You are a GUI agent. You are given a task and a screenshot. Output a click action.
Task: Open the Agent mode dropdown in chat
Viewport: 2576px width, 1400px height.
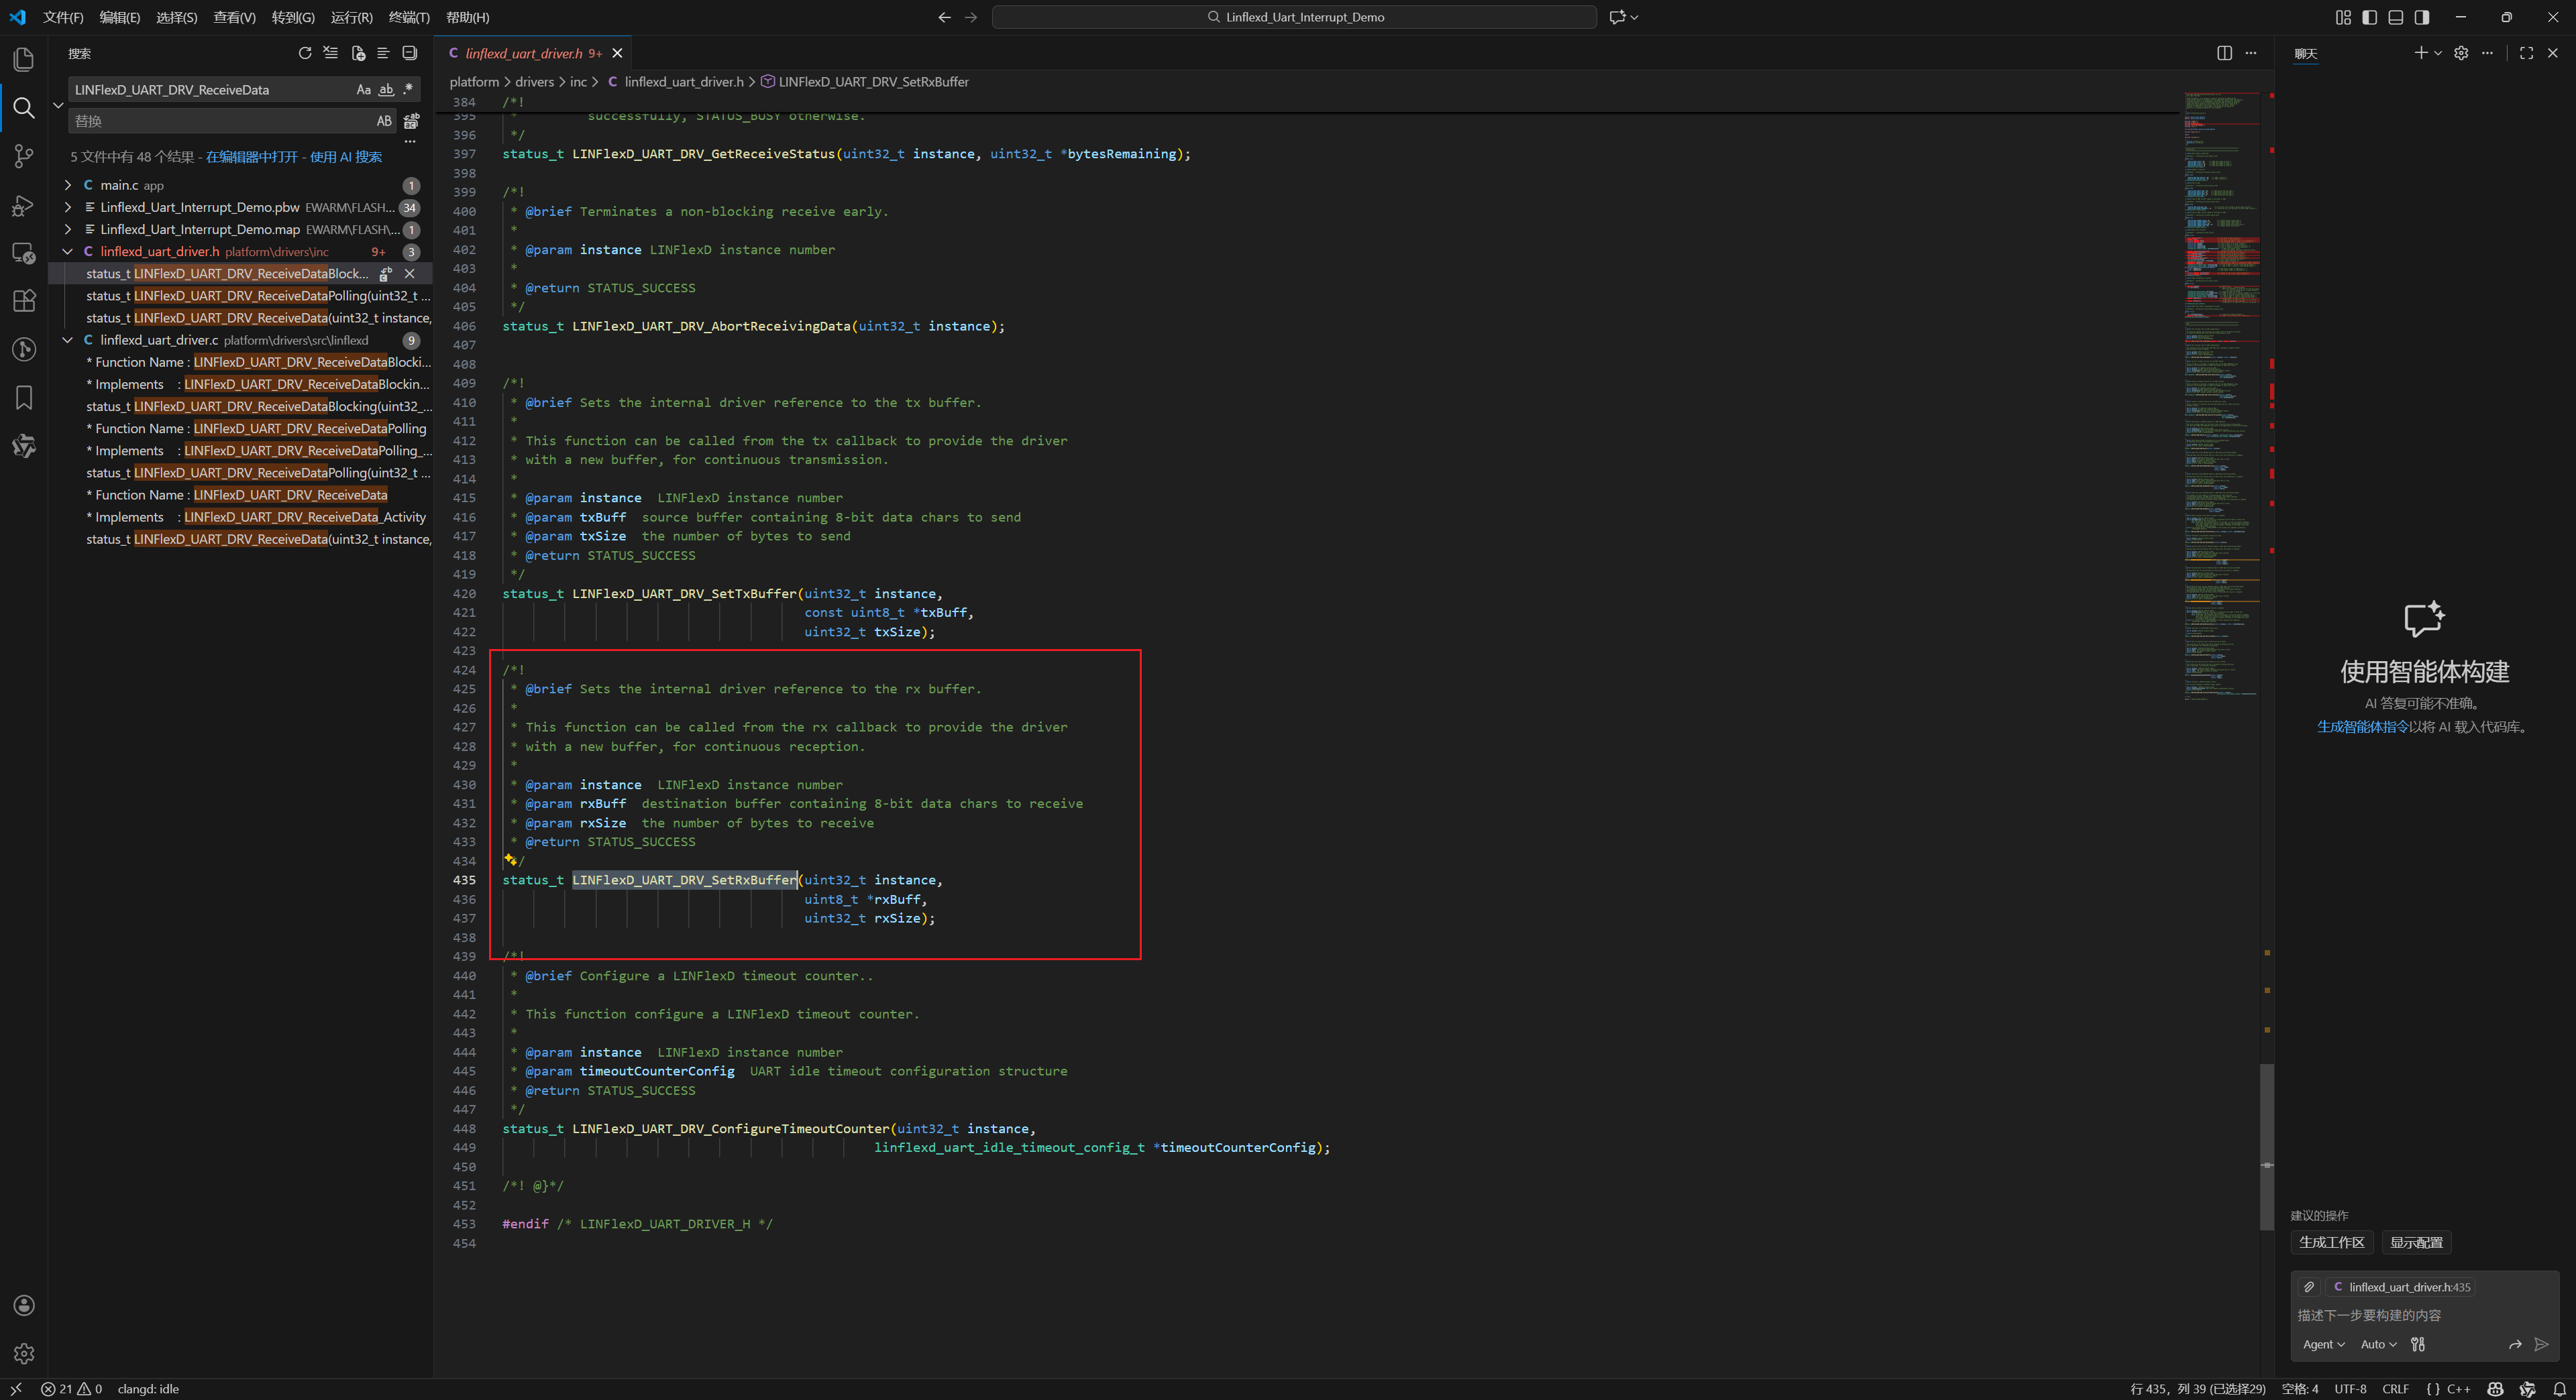(x=2323, y=1344)
